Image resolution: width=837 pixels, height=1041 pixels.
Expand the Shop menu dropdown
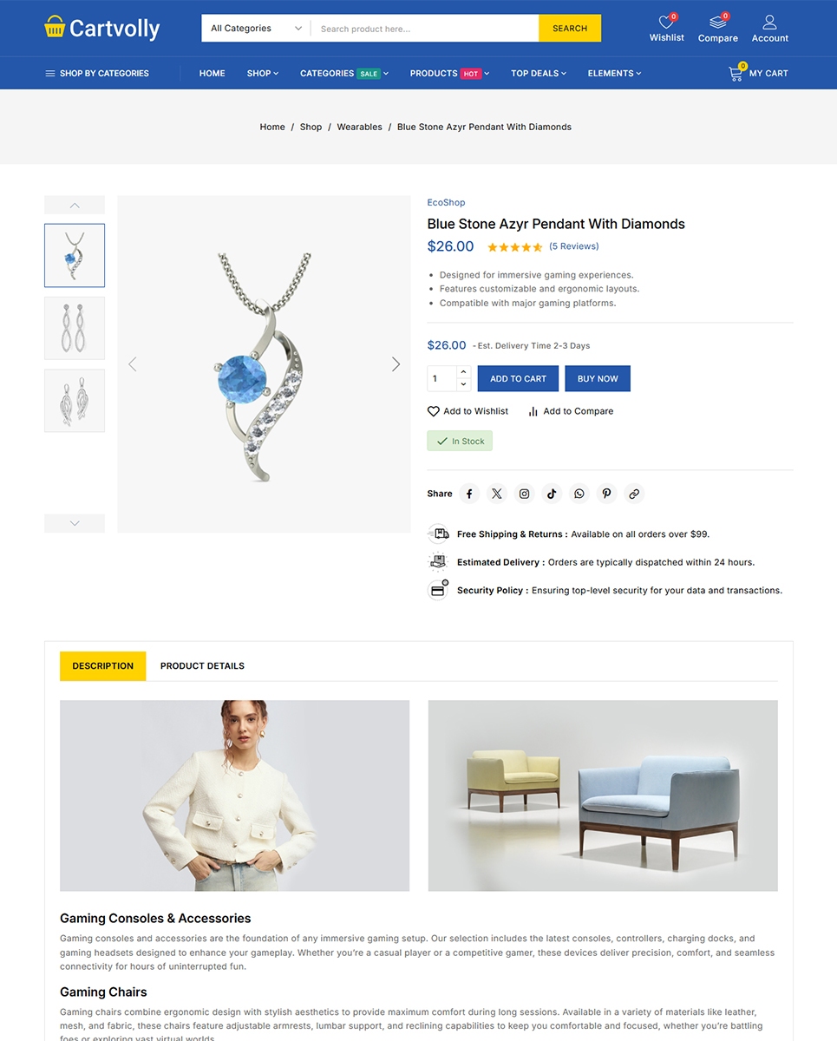(x=263, y=73)
